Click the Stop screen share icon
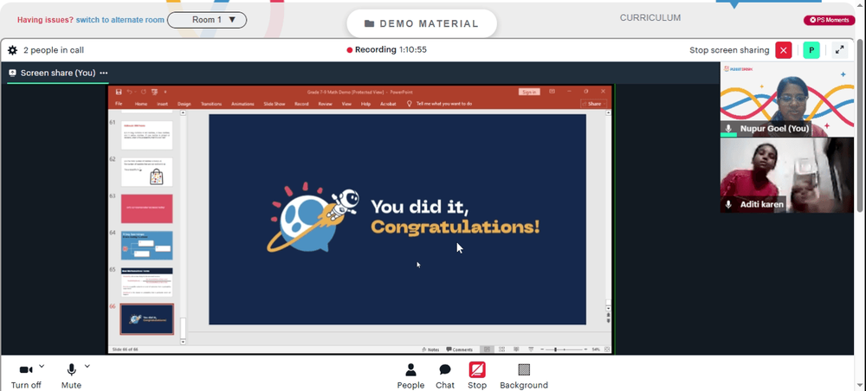 click(477, 369)
